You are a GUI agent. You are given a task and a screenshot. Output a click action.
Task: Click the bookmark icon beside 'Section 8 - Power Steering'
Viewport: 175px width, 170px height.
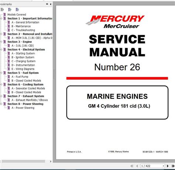(4, 104)
